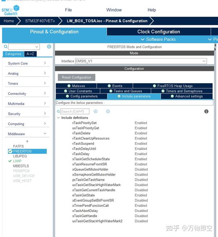Go to Home in the breadcrumb
218x237 pixels.
pos(9,21)
